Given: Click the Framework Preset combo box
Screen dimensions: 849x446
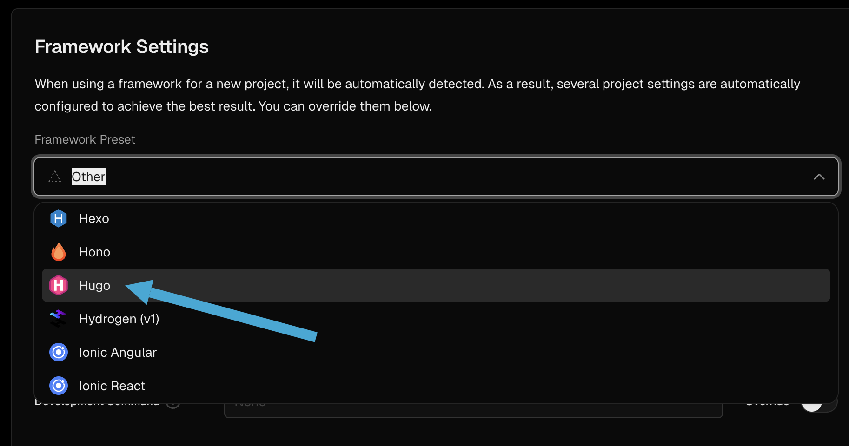Looking at the screenshot, I should click(435, 177).
